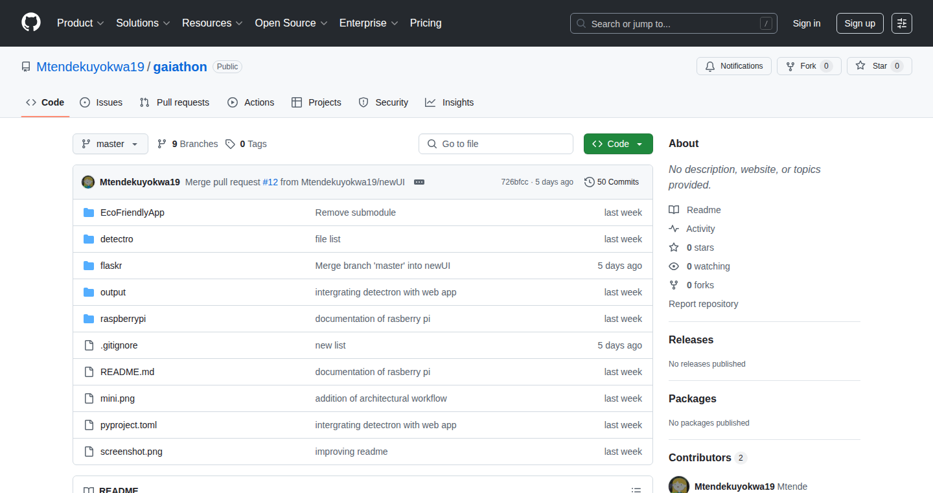Click the pyproject.toml file icon
This screenshot has height=493, width=933.
(x=89, y=425)
